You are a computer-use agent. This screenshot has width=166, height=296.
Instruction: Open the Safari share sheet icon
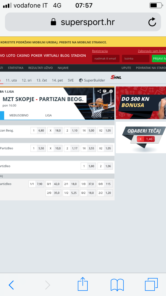pyautogui.click(x=83, y=284)
